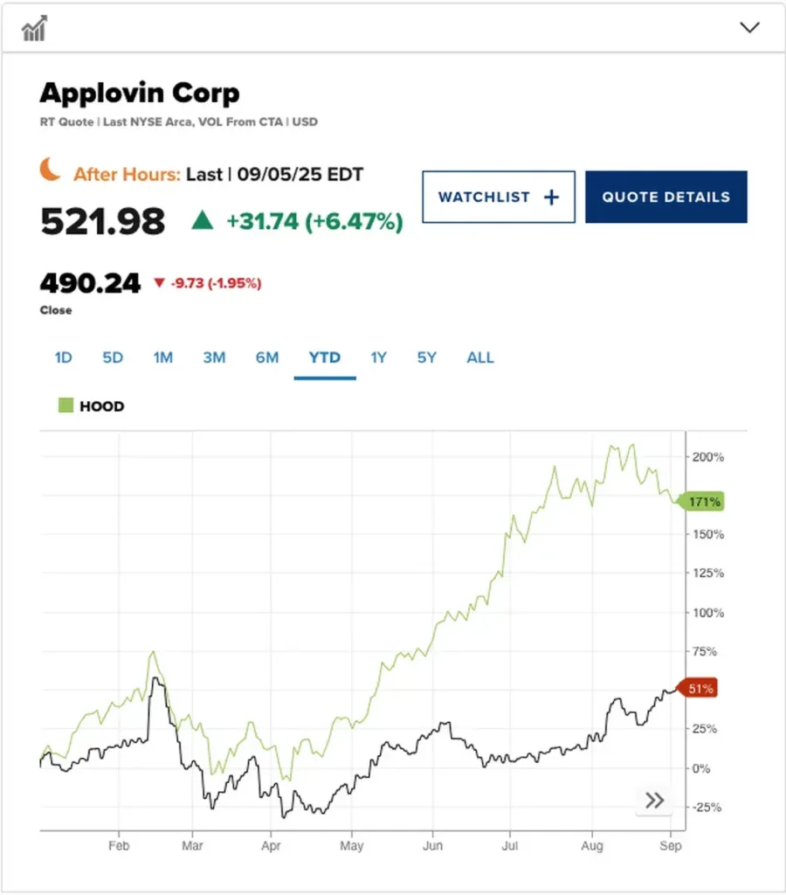Click the green up-triangle price change icon
This screenshot has width=786, height=895.
(203, 221)
